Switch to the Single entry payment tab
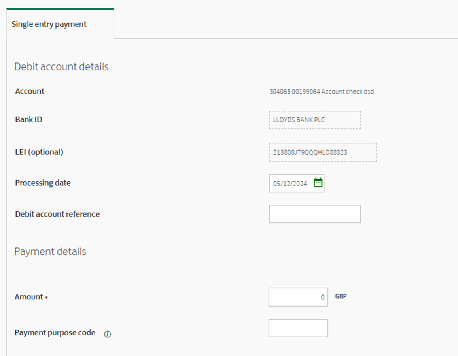This screenshot has width=458, height=356. point(49,24)
